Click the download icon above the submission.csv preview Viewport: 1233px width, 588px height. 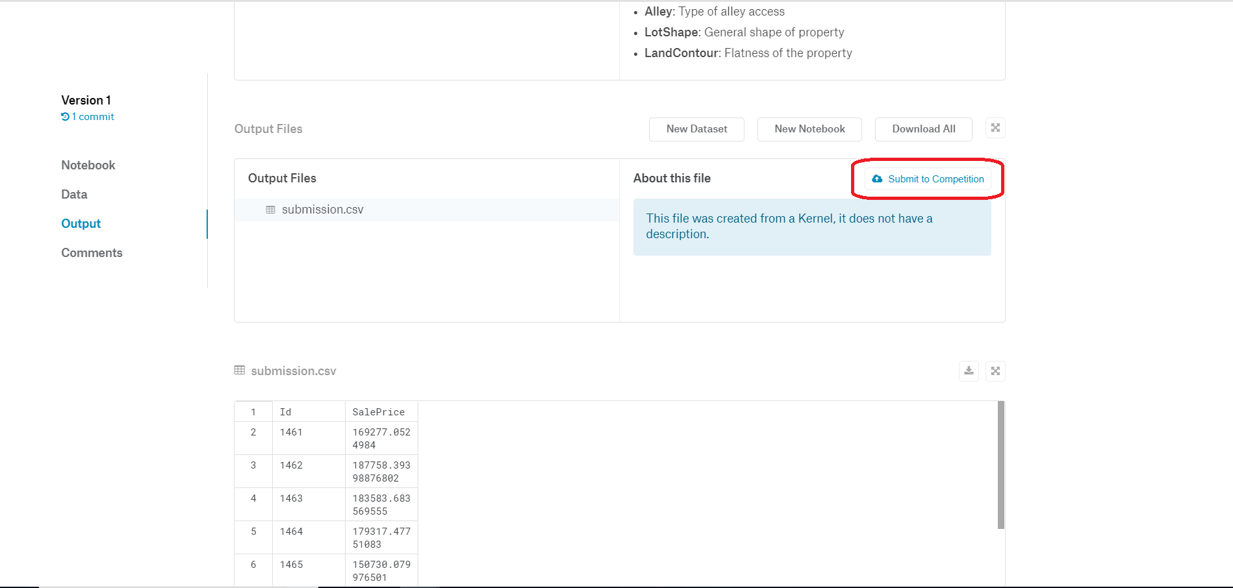click(969, 371)
